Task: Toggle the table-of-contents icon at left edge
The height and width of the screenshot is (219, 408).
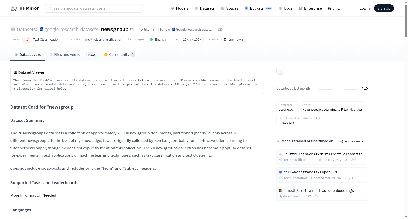Action: point(1,70)
